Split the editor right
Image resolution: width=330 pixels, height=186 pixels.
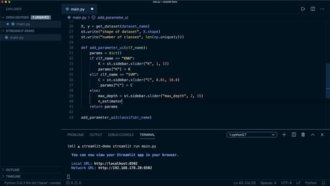pyautogui.click(x=313, y=9)
